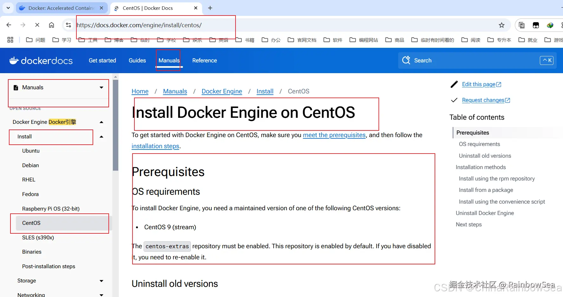Image resolution: width=563 pixels, height=297 pixels.
Task: Open the browser home page
Action: pyautogui.click(x=51, y=25)
